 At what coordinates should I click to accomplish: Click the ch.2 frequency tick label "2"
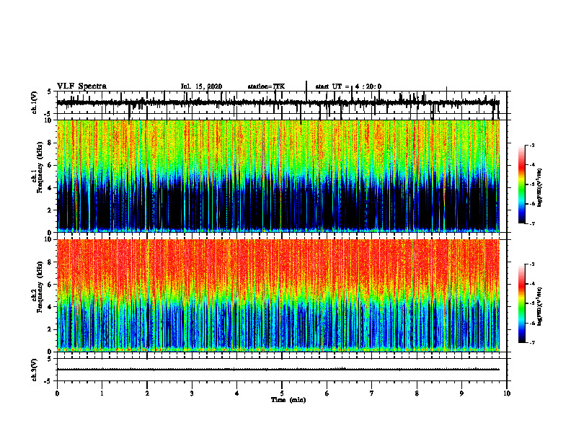coord(50,329)
